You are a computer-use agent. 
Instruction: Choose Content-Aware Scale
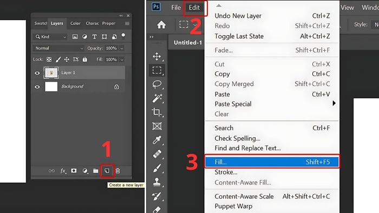coord(272,197)
